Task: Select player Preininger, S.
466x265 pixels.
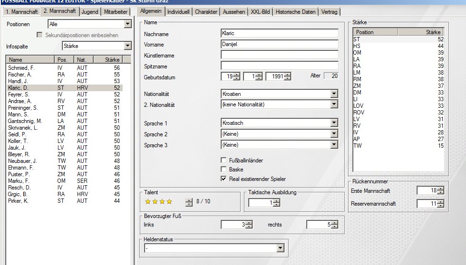Action: coord(65,108)
